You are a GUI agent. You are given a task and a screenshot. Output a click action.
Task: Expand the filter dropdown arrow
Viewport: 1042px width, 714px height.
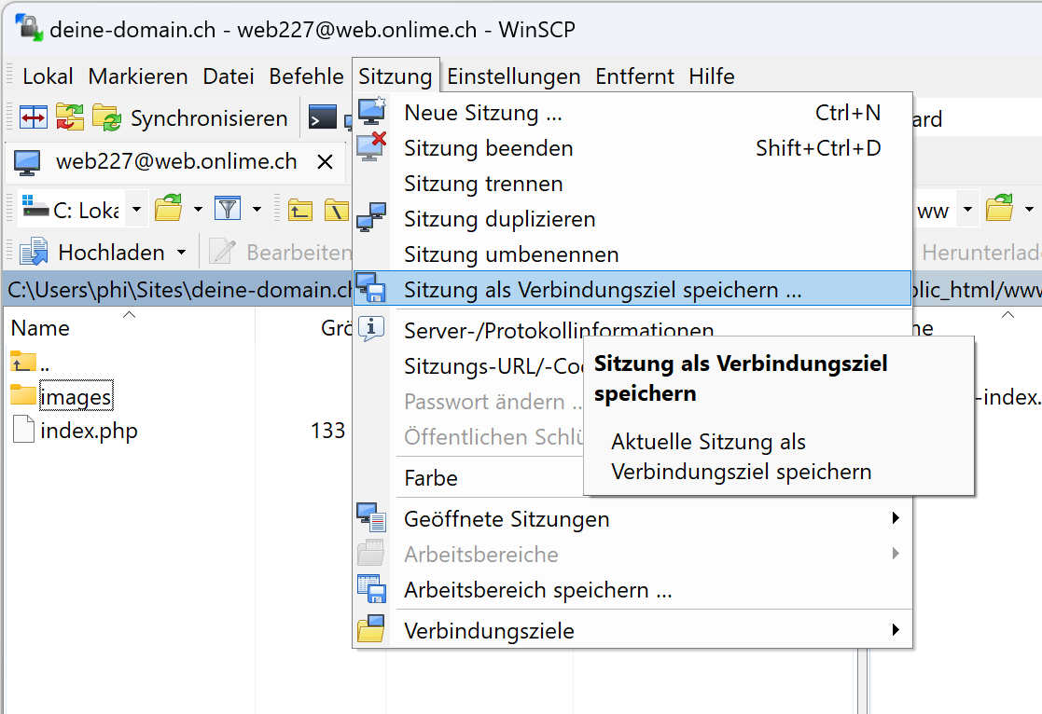click(x=257, y=209)
